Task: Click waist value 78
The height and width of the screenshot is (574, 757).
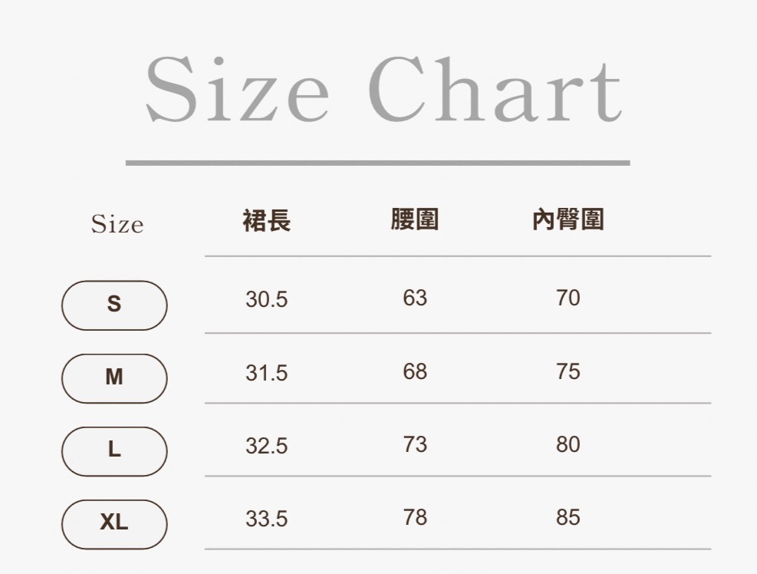Action: point(414,517)
